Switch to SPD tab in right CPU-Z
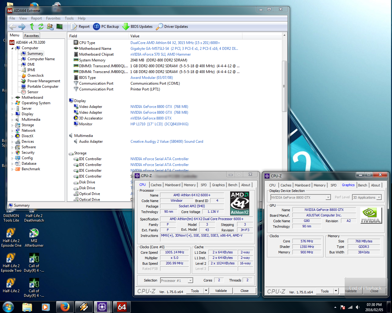Screen dimensions: 392x313 334,185
